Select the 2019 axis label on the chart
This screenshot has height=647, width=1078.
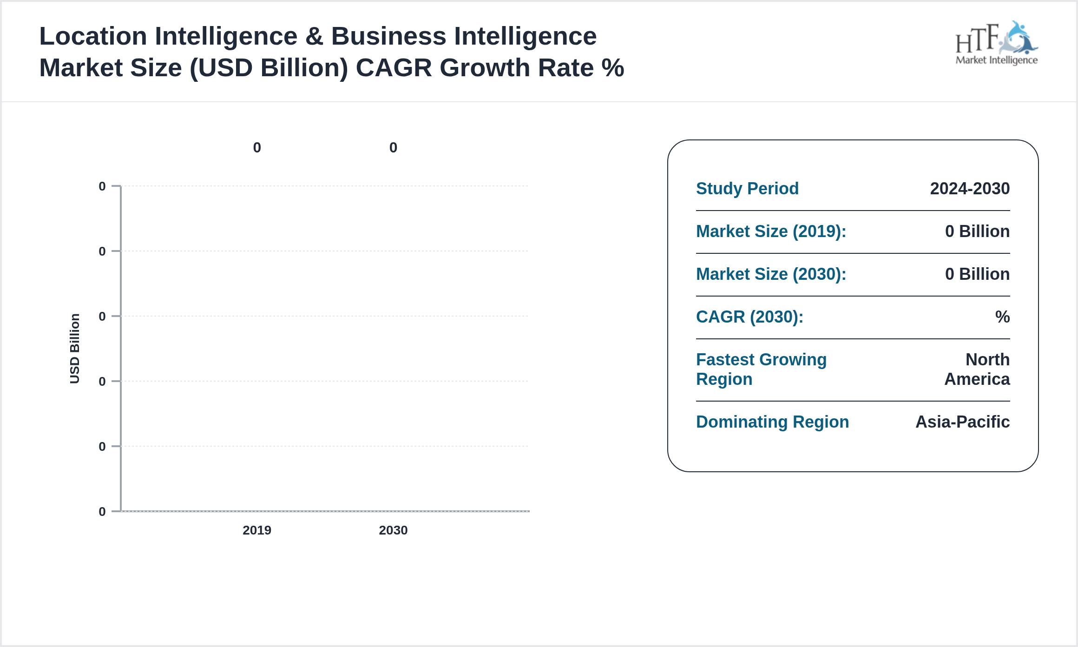[x=257, y=530]
